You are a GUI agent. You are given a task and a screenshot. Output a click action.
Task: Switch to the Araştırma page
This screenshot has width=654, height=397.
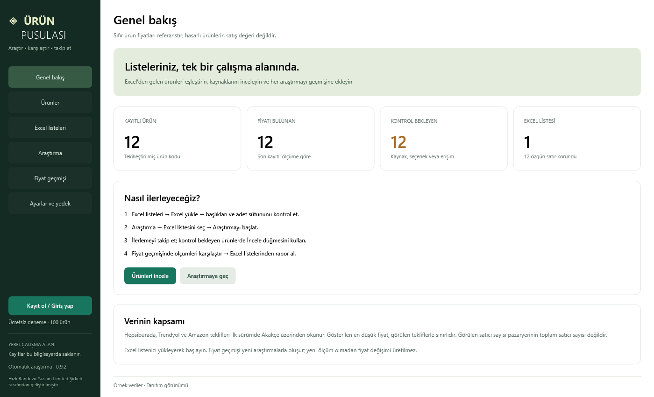[x=50, y=153]
